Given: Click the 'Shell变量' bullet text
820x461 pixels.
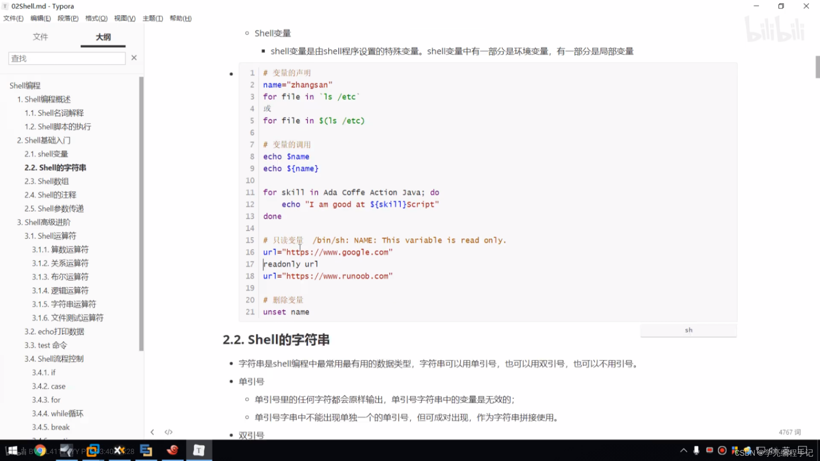Looking at the screenshot, I should pos(273,33).
